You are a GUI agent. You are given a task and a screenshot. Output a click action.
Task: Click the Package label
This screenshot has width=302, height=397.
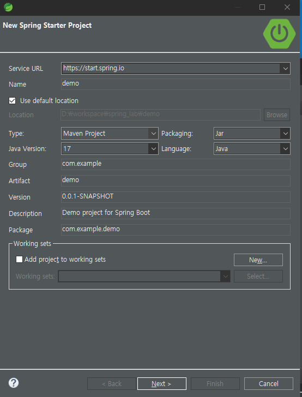(21, 230)
